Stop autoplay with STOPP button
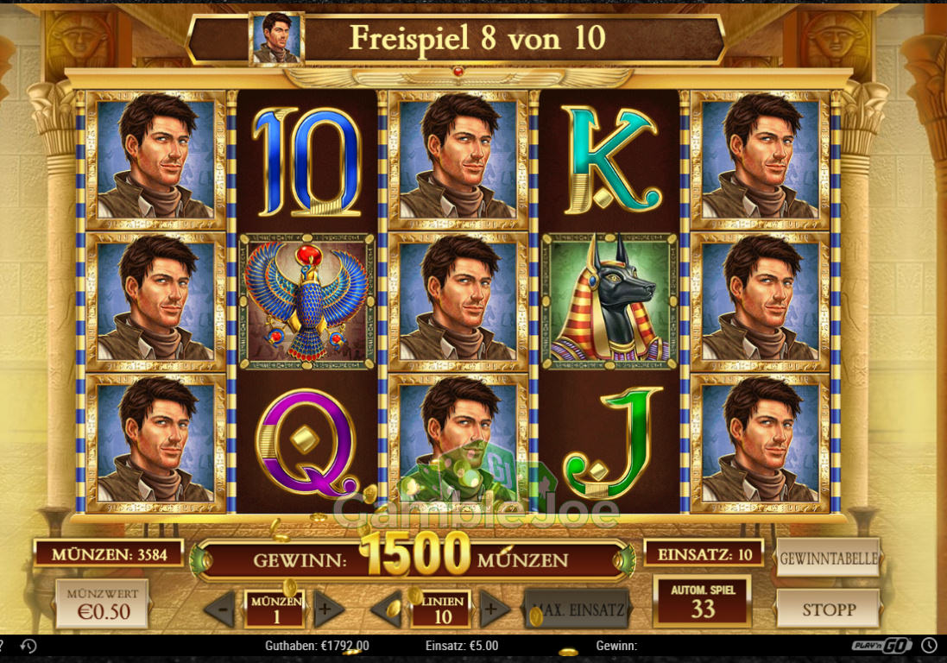Image resolution: width=947 pixels, height=663 pixels. coord(828,609)
